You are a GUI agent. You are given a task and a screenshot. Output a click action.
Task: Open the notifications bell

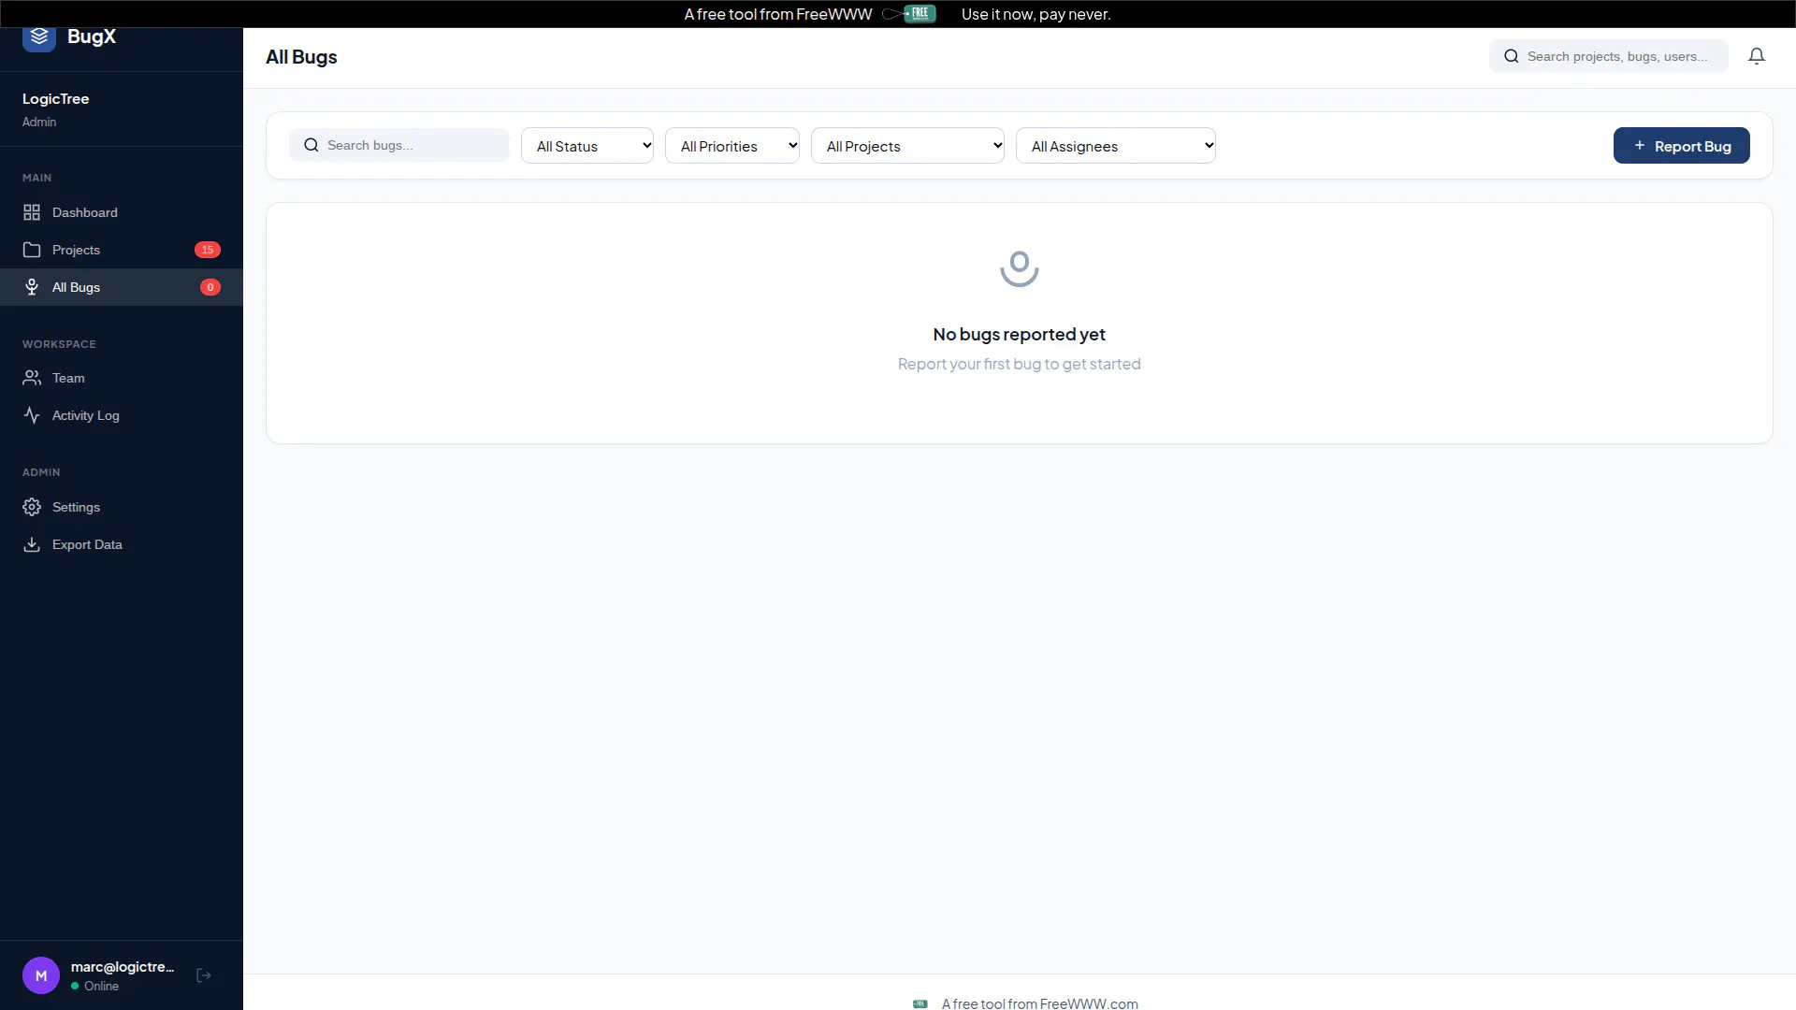1757,56
